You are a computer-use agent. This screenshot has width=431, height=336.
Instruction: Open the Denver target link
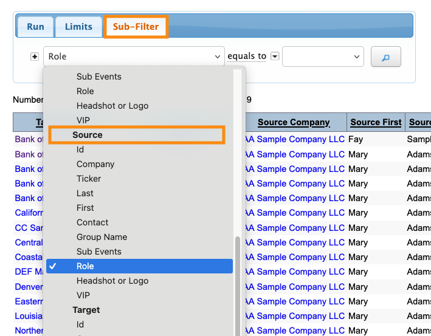pyautogui.click(x=29, y=287)
